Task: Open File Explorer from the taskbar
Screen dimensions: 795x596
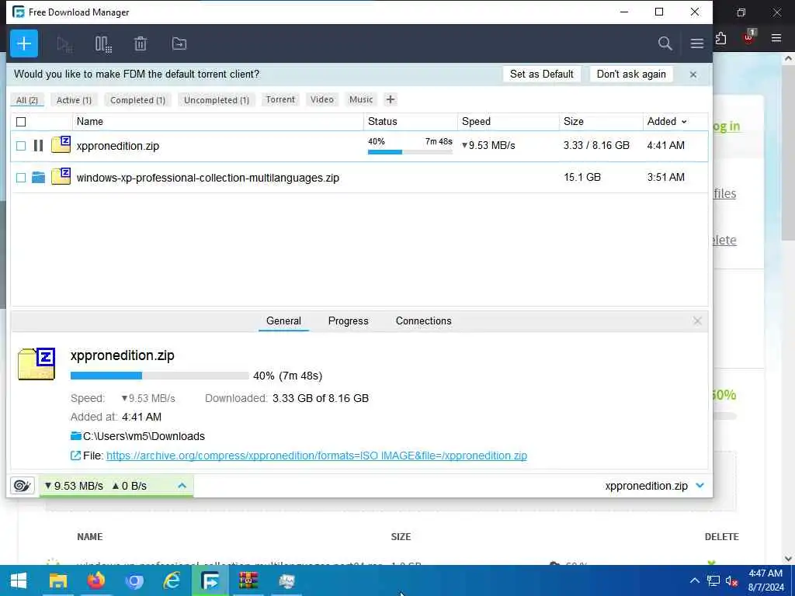Action: (57, 580)
